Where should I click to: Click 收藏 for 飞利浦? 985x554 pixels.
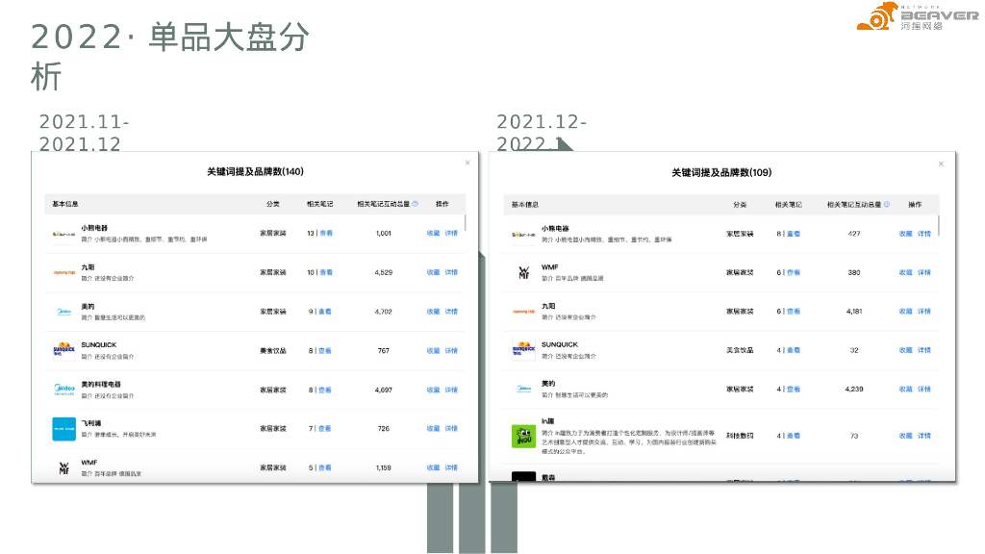coord(434,429)
